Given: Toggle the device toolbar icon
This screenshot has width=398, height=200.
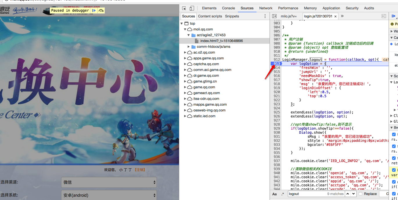Looking at the screenshot, I should [x=192, y=8].
